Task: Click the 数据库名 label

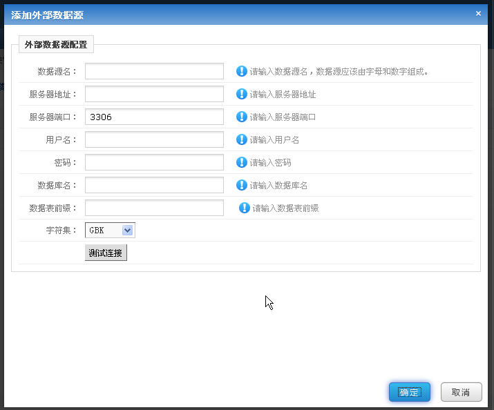Action: tap(57, 186)
